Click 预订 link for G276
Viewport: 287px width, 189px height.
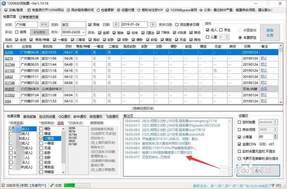coord(264,58)
